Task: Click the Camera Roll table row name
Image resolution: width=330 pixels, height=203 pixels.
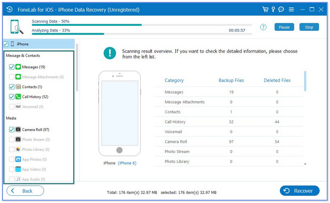Action: (176, 142)
